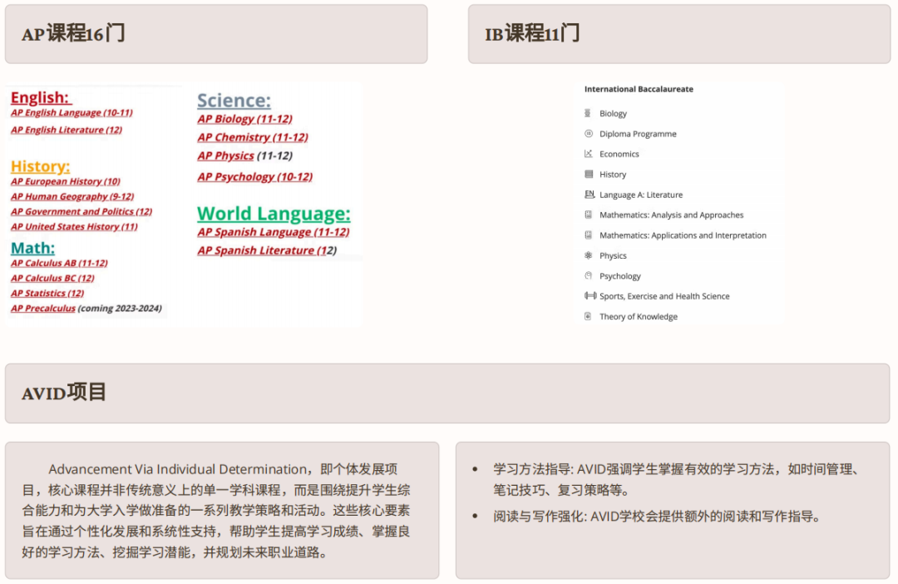898x584 pixels.
Task: Click the Biology DNA icon
Action: pos(588,113)
